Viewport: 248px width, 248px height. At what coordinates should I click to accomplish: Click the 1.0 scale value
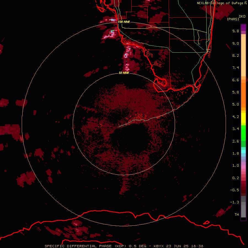click(236, 166)
